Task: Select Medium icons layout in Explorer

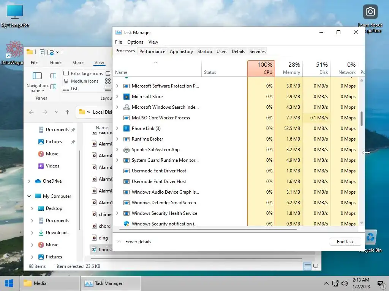Action: [81, 81]
